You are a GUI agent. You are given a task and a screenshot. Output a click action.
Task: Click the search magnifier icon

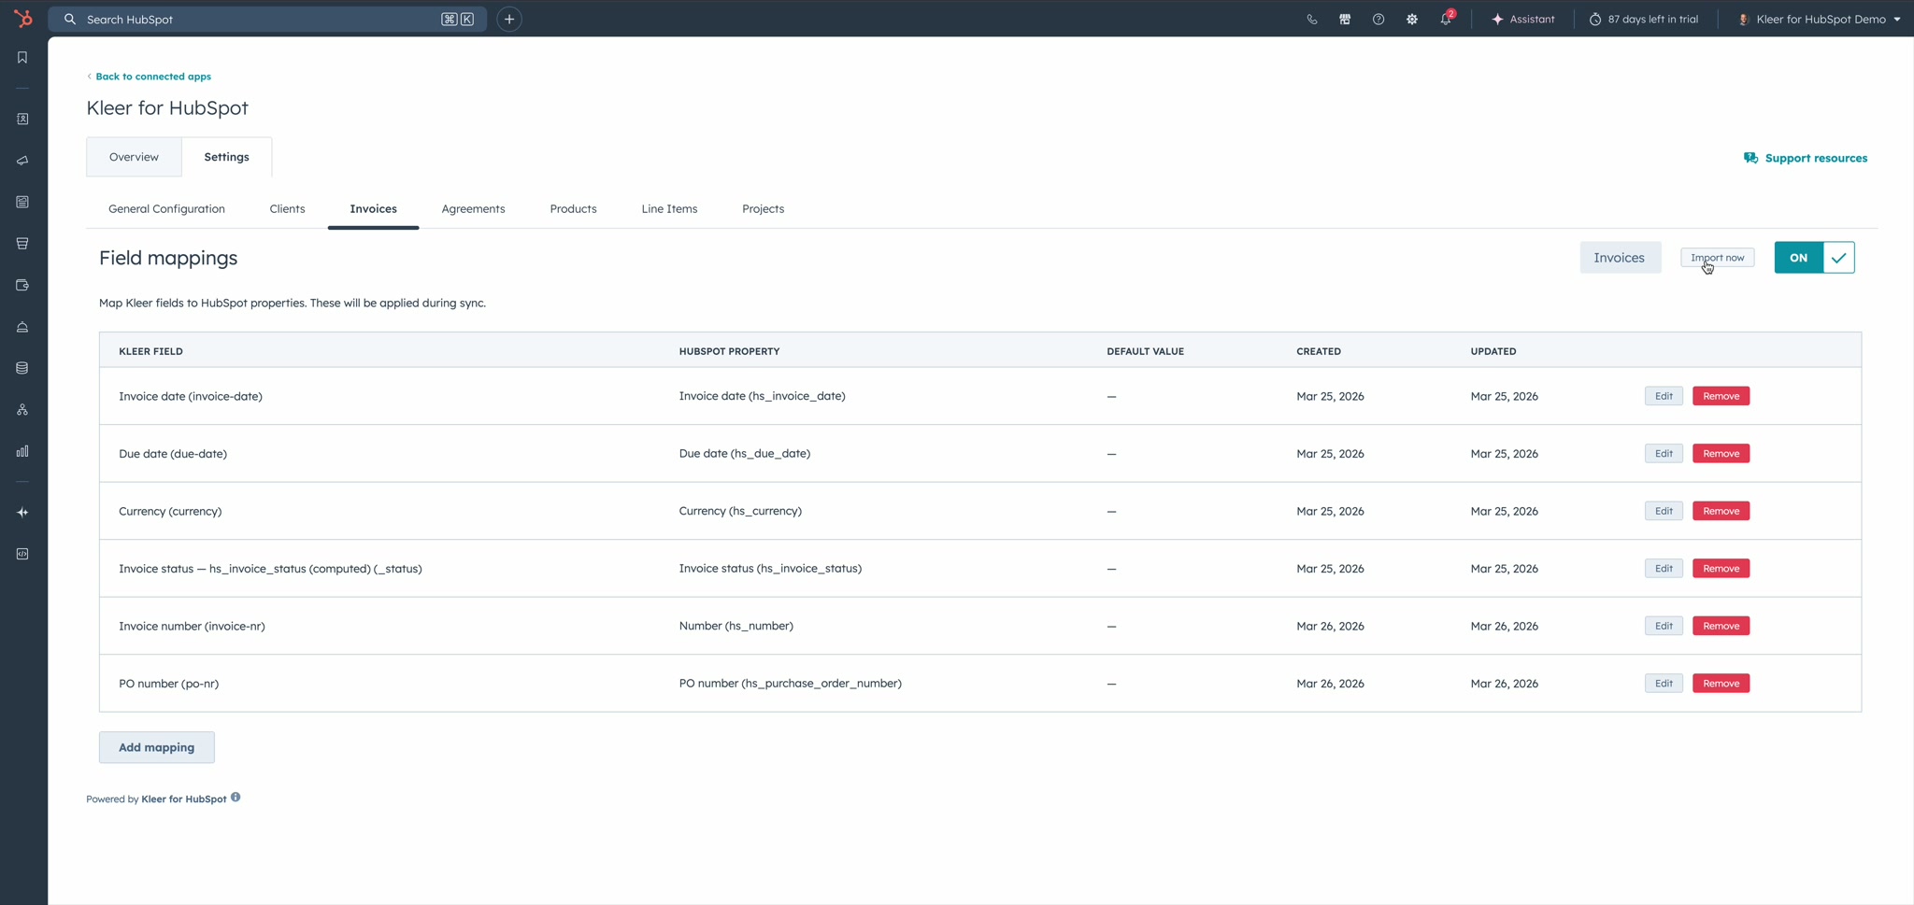70,19
